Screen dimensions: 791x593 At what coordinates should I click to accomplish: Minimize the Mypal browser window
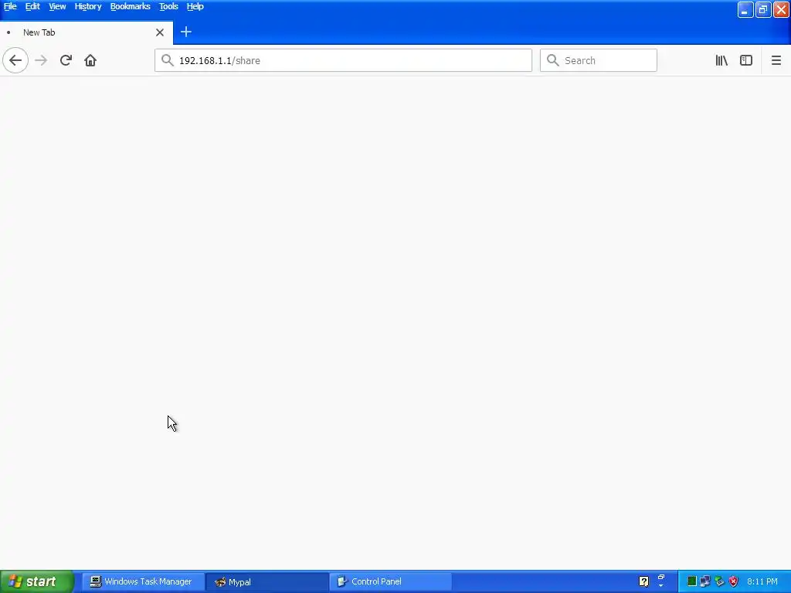coord(745,9)
